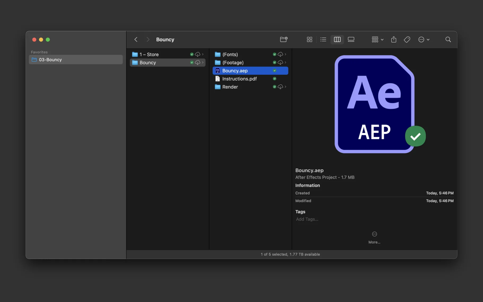This screenshot has width=483, height=302.
Task: Open the Action ellipsis menu
Action: 424,39
